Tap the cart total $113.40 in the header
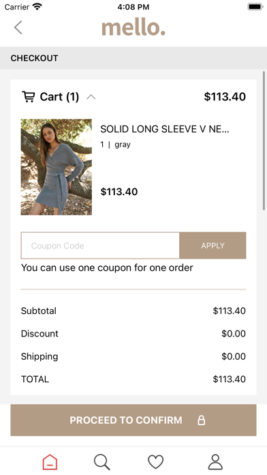 [x=225, y=97]
